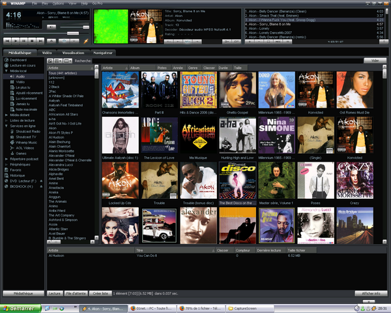Pause playback with the Pause button
The image size is (391, 313).
23,40
